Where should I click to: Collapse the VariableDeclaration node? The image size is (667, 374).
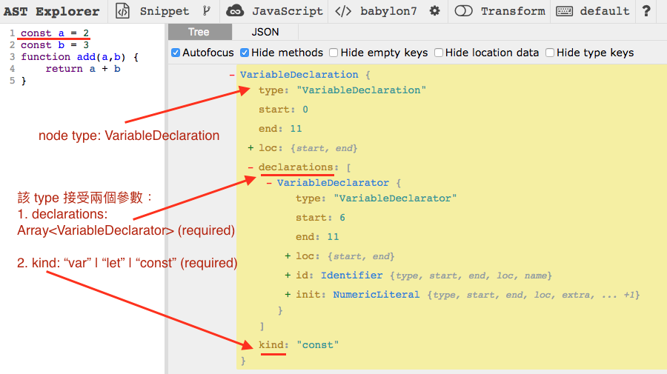[232, 75]
